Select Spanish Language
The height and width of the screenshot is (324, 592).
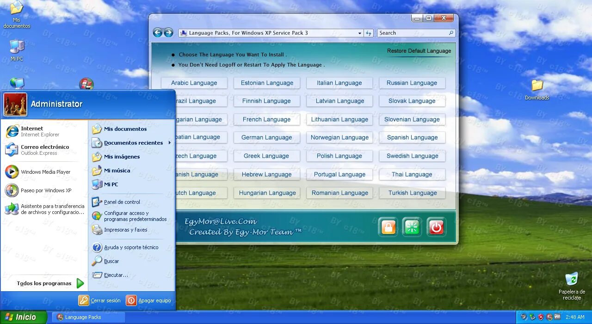tap(412, 137)
